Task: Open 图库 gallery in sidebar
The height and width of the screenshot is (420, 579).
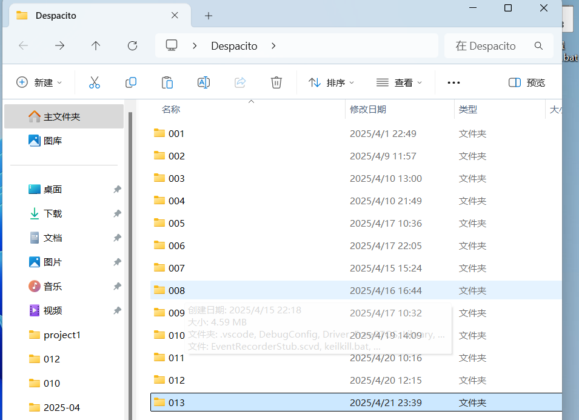Action: point(64,141)
